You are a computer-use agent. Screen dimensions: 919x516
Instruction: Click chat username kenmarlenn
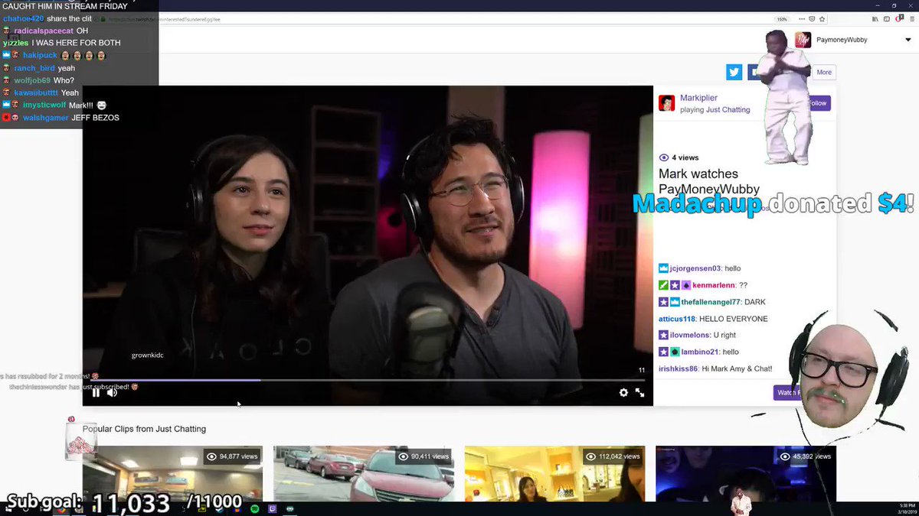coord(715,285)
